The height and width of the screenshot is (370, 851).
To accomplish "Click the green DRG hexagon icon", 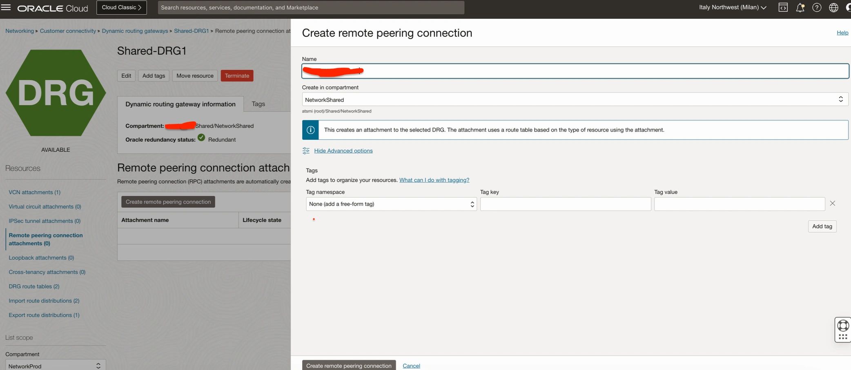I will 56,93.
